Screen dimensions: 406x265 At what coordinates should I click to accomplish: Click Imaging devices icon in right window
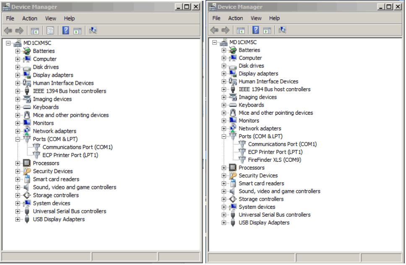pos(233,97)
